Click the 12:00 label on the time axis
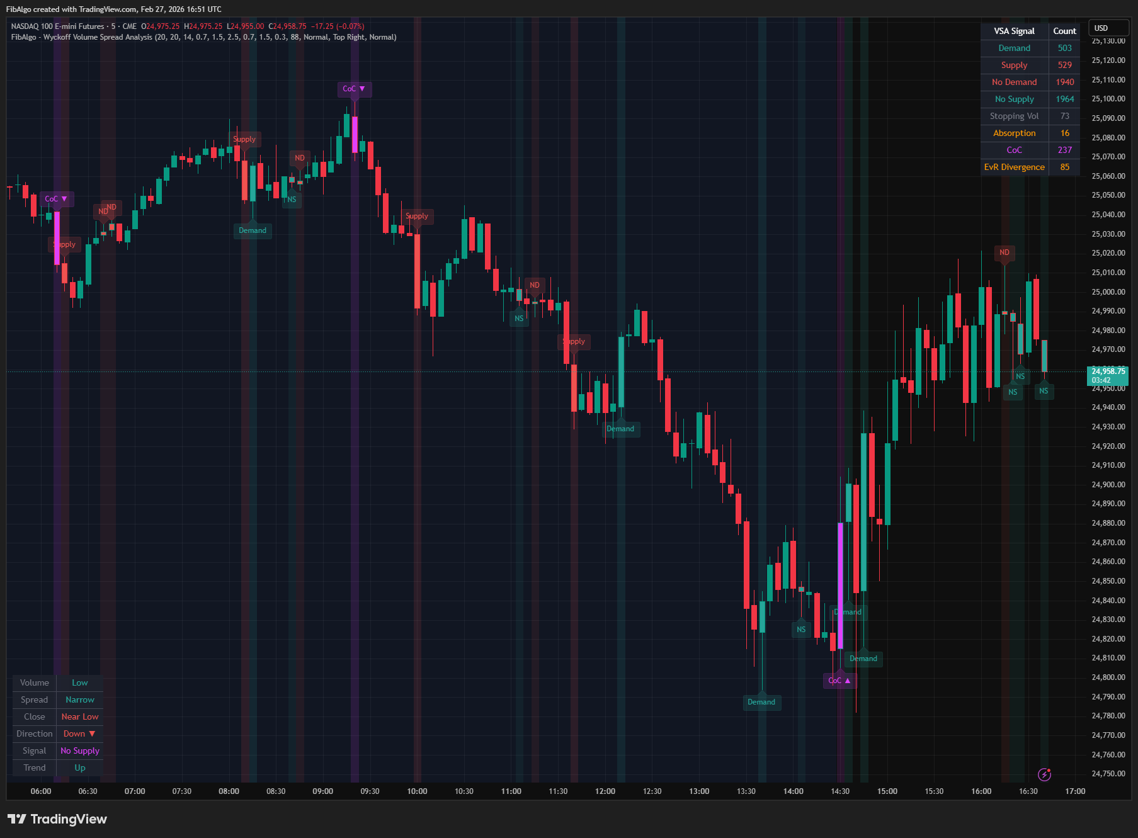Image resolution: width=1138 pixels, height=838 pixels. (605, 791)
